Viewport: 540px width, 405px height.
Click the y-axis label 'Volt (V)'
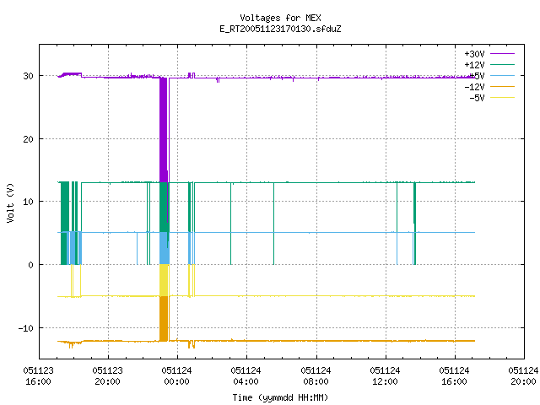click(10, 202)
